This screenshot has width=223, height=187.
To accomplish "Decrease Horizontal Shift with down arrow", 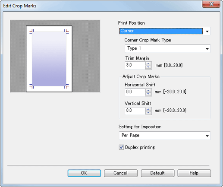I will tap(148, 94).
